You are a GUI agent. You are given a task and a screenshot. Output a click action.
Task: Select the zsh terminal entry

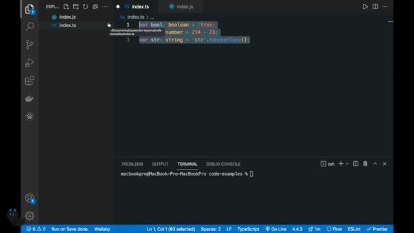tap(328, 164)
